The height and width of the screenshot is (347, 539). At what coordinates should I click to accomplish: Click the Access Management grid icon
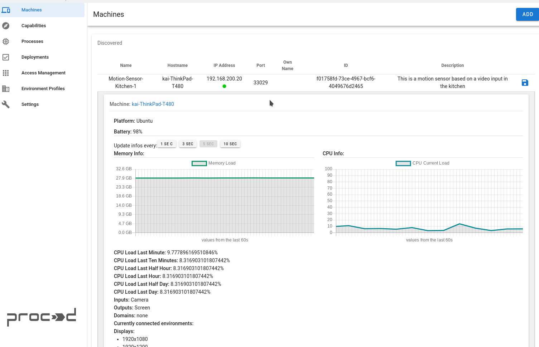pyautogui.click(x=6, y=73)
